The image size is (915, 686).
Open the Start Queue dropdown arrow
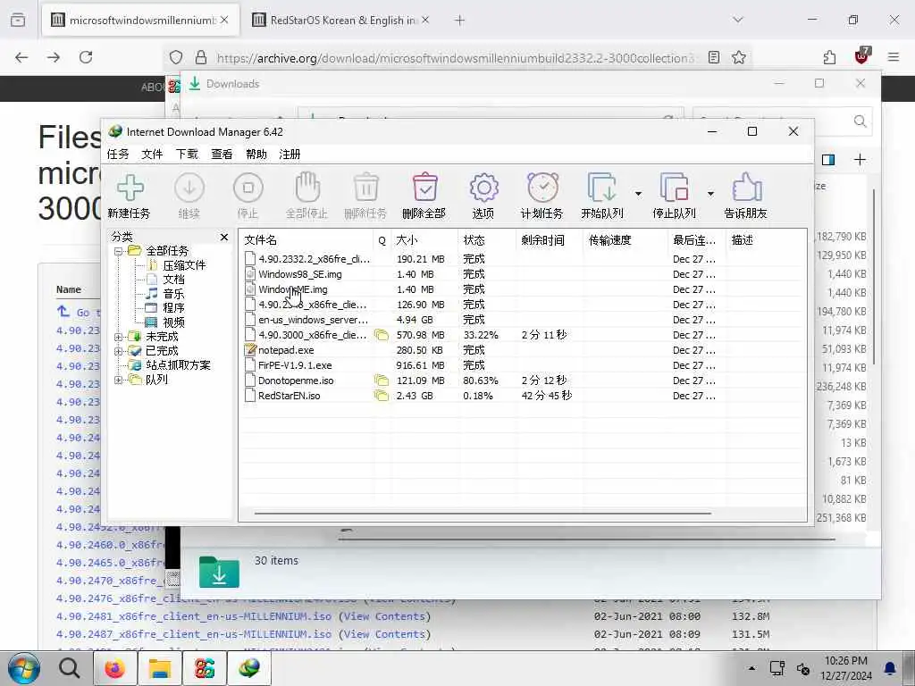coord(638,194)
